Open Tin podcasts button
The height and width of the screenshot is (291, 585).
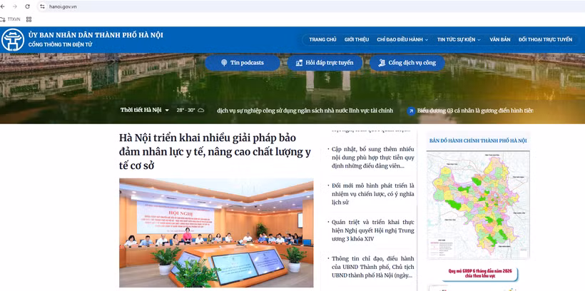[243, 63]
